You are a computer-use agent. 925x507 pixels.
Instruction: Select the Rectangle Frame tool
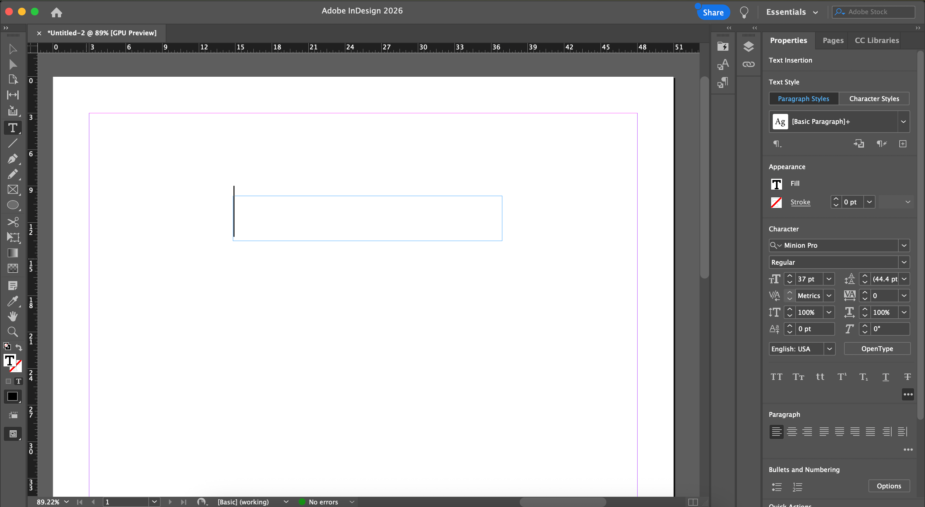pyautogui.click(x=13, y=189)
